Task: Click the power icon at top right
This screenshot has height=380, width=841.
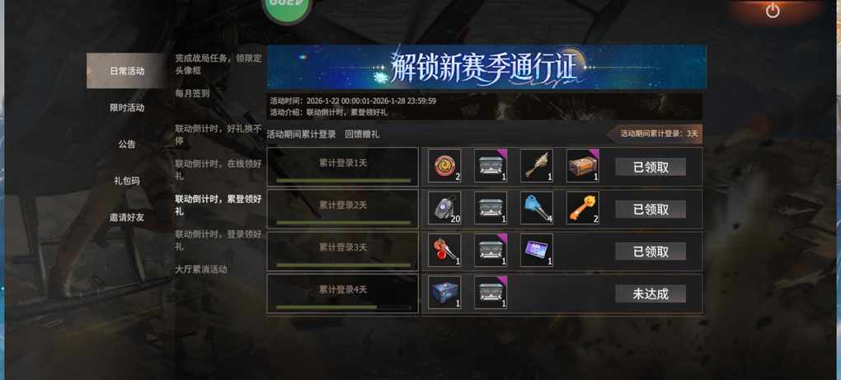Action: coord(773,10)
